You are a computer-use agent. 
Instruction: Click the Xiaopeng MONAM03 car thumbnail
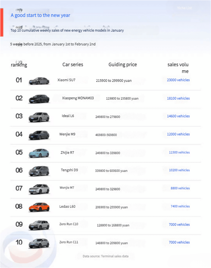[x=39, y=99]
